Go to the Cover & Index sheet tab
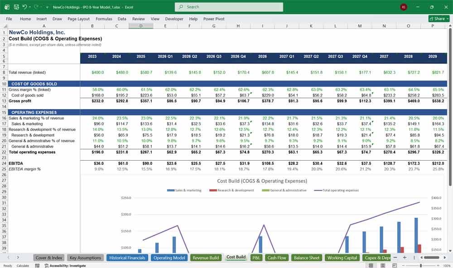This screenshot has width=453, height=268. point(49,258)
